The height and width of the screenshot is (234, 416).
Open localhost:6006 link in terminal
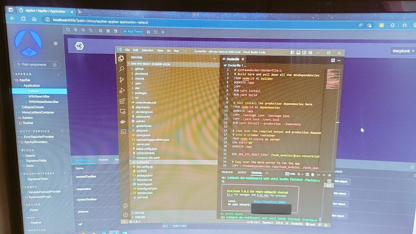coord(270,202)
